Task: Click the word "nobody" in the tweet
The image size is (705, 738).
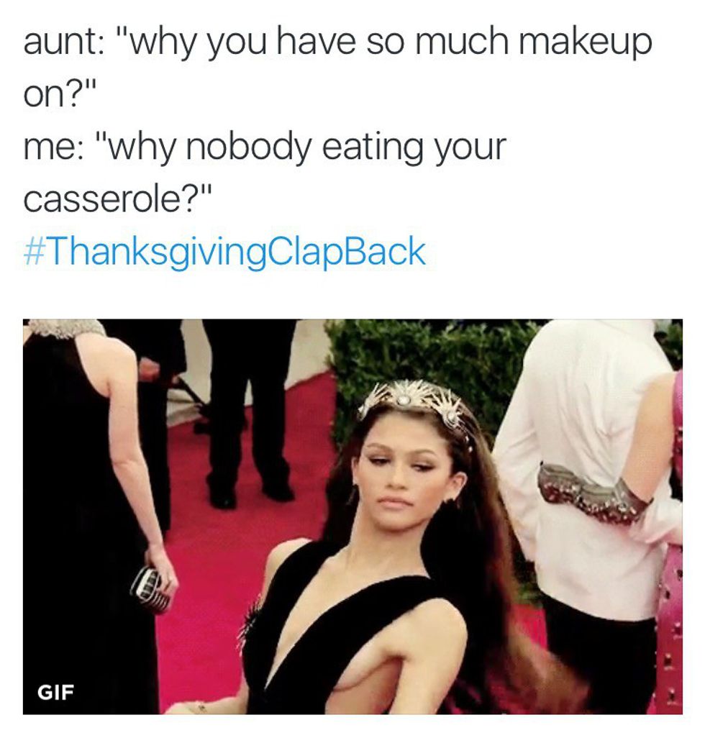Action: coord(249,147)
